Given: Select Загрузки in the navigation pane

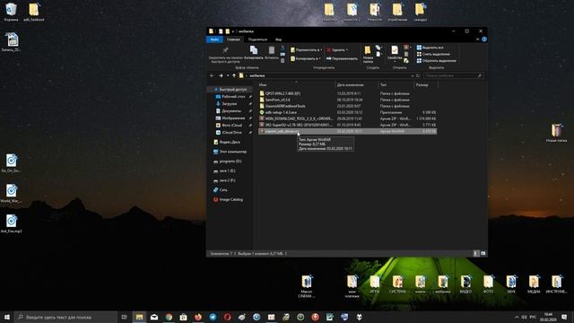Looking at the screenshot, I should click(230, 104).
